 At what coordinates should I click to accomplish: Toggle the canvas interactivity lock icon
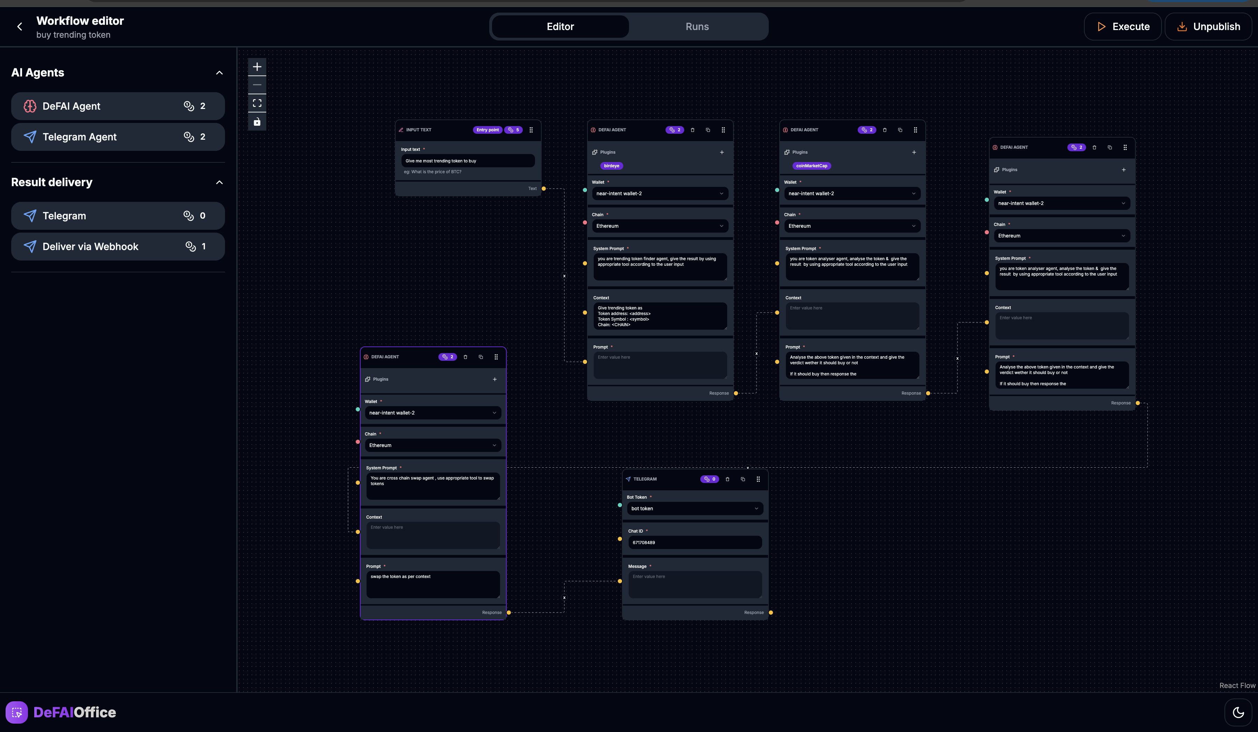[257, 122]
